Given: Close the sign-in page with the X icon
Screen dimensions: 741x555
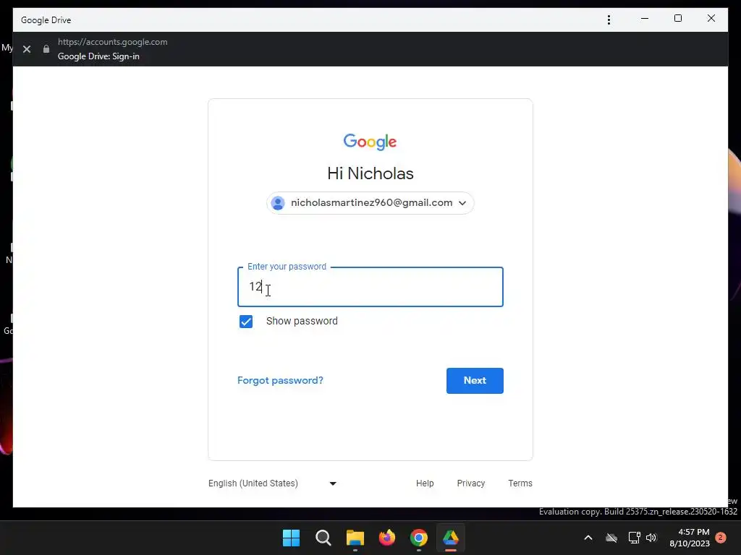Looking at the screenshot, I should (x=27, y=49).
